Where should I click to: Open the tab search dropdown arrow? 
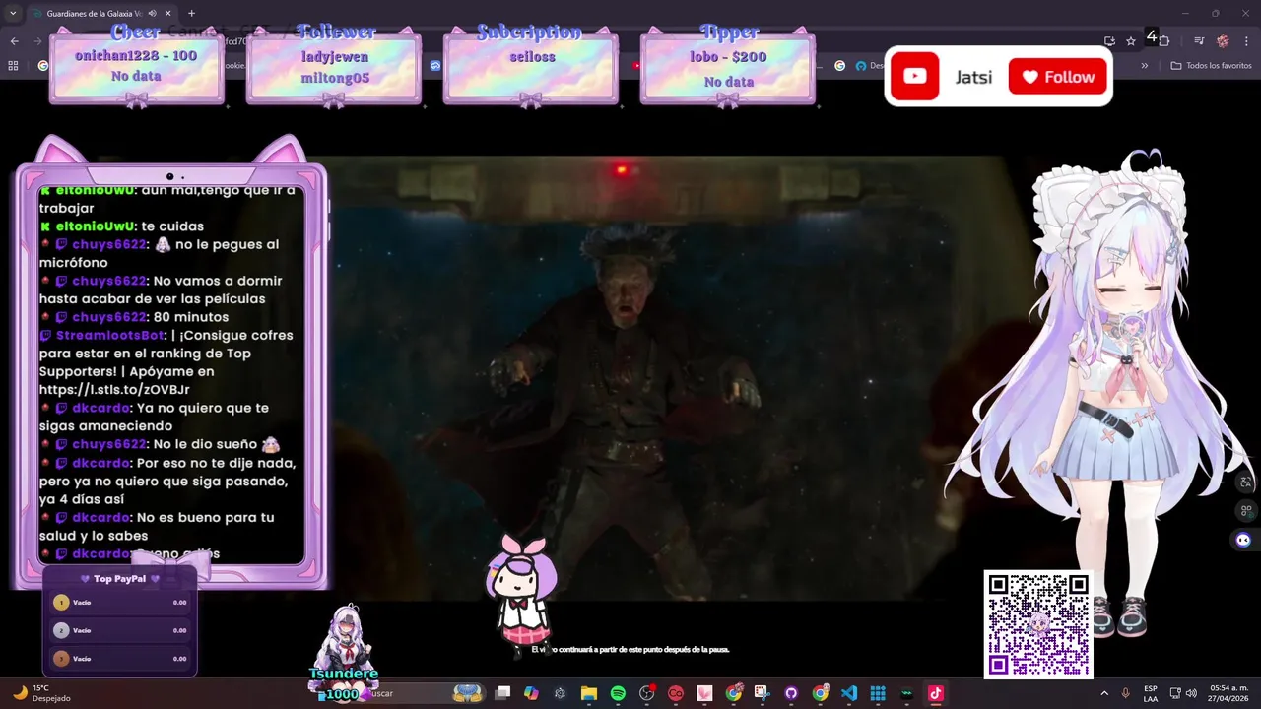(13, 14)
